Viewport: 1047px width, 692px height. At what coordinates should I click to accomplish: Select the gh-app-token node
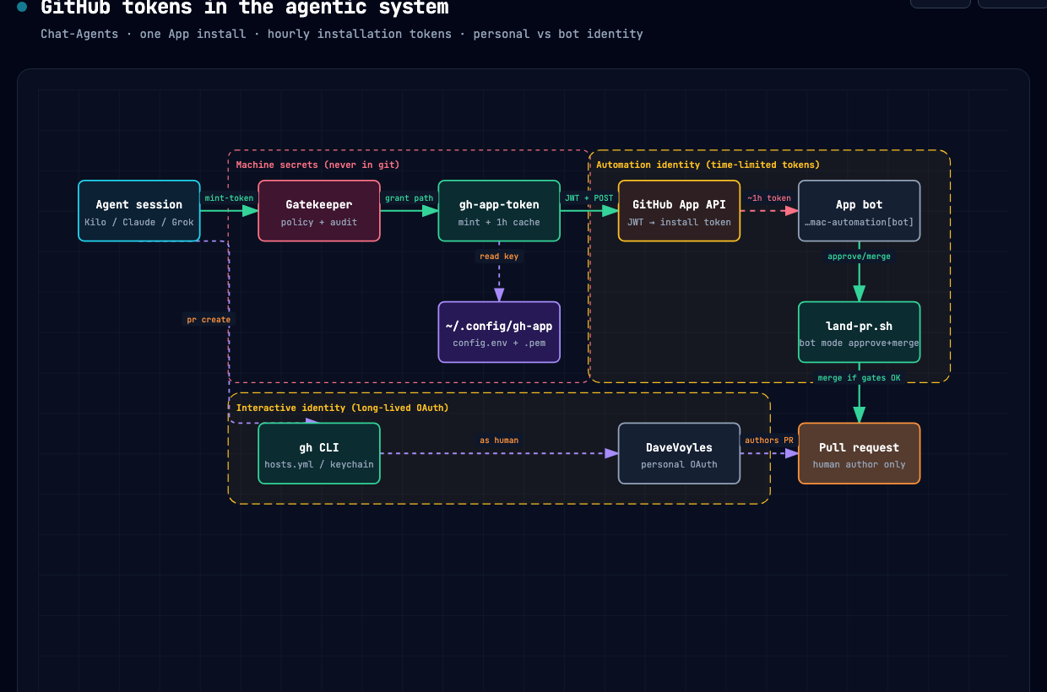[x=499, y=211]
